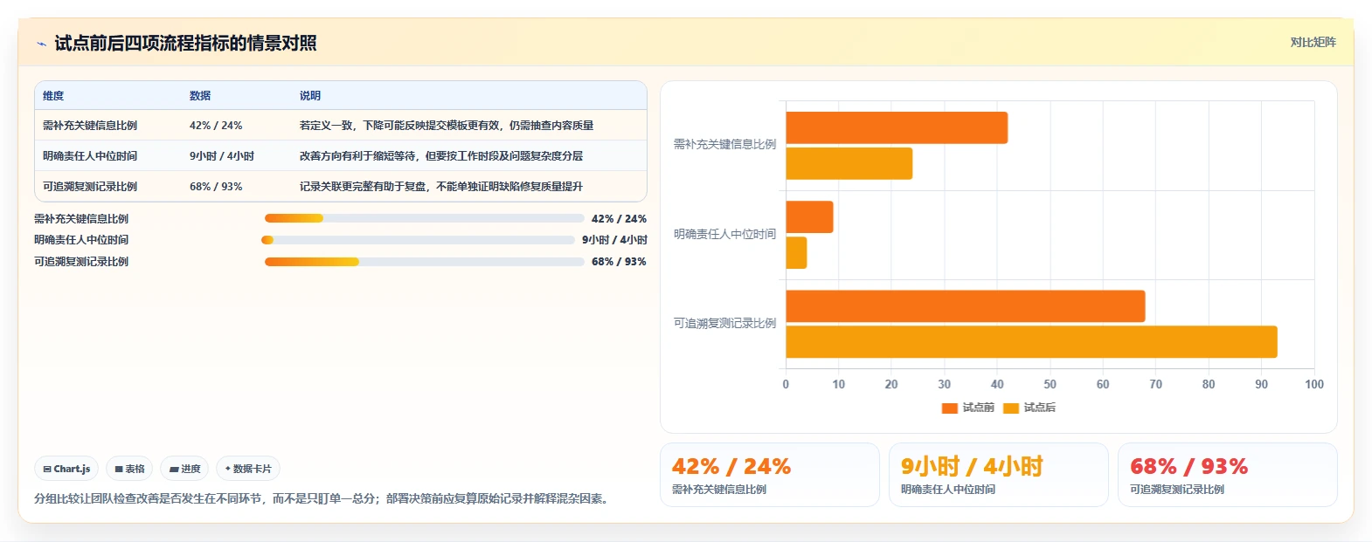Open the 68% / 93% data card
1372x542 pixels.
(1228, 475)
